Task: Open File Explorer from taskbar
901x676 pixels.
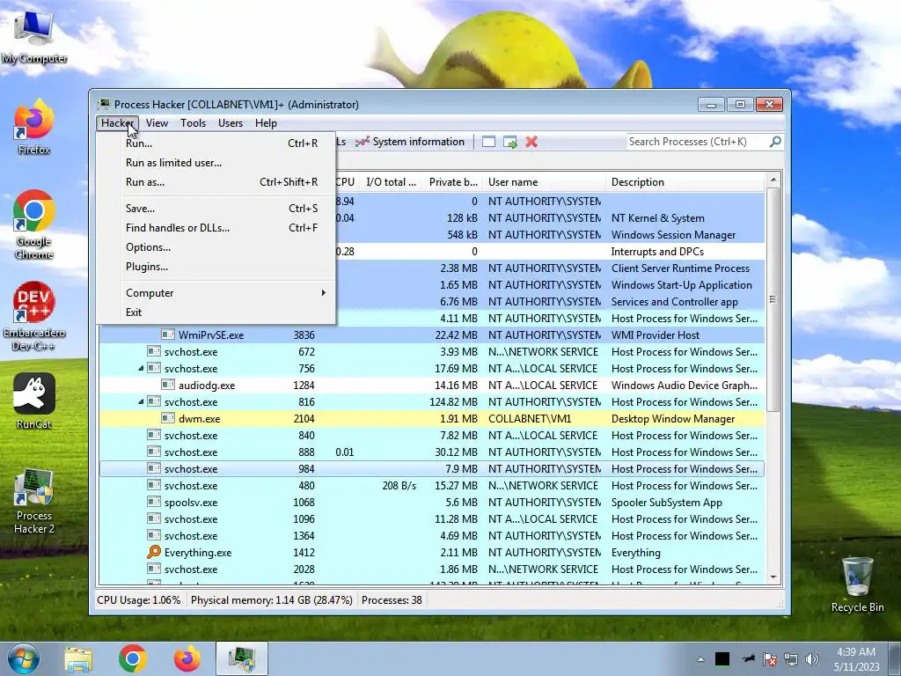Action: point(78,659)
